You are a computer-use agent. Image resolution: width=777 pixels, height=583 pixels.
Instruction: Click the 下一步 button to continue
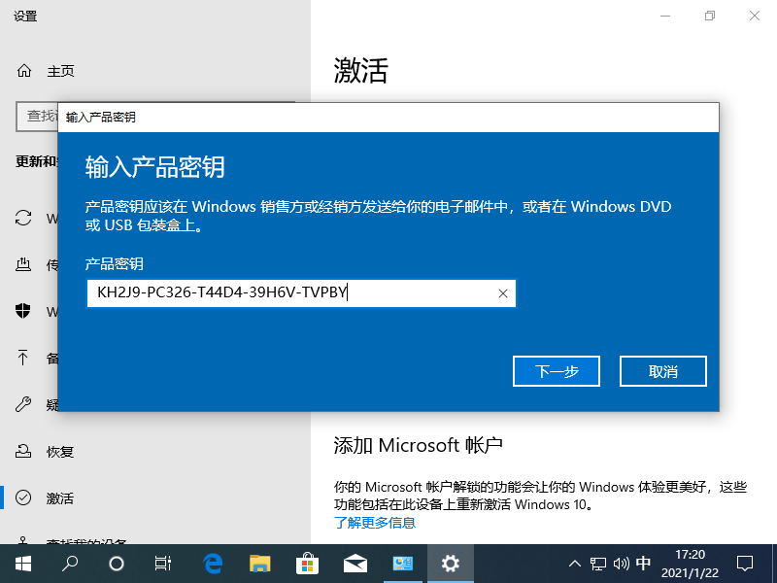point(556,370)
